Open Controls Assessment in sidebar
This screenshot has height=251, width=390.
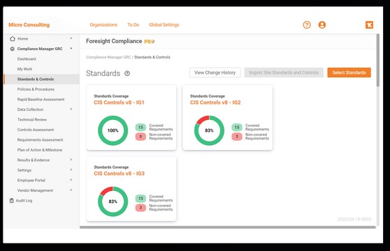pos(36,130)
